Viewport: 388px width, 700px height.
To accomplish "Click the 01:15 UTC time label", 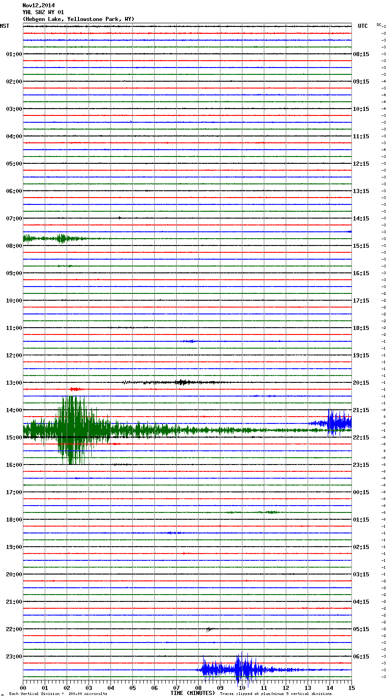I will pyautogui.click(x=361, y=520).
